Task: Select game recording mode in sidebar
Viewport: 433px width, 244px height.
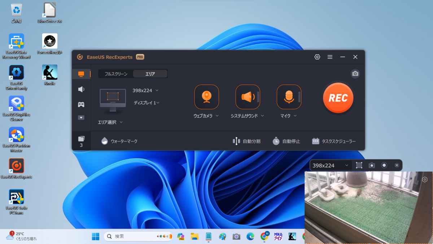Action: pyautogui.click(x=81, y=104)
